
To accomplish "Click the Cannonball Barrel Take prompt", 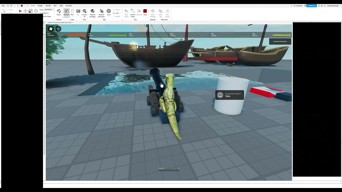I will click(230, 95).
